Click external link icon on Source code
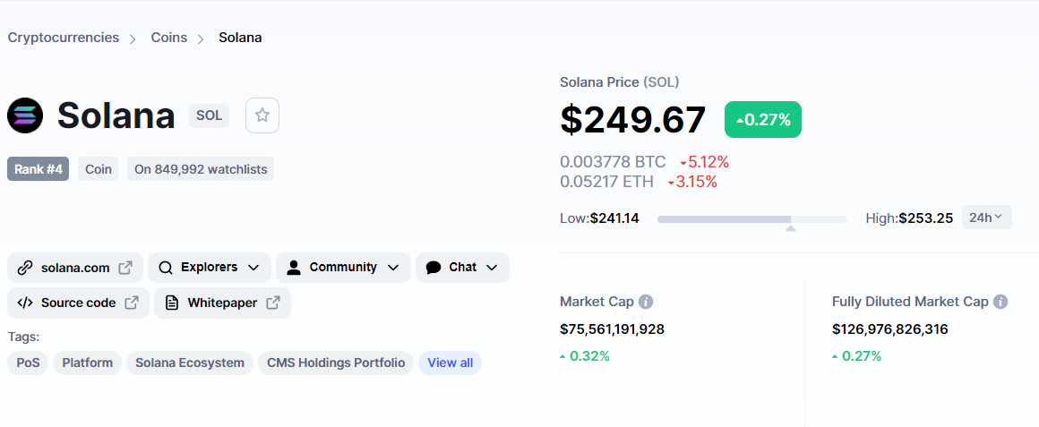The width and height of the screenshot is (1039, 427). (x=132, y=303)
